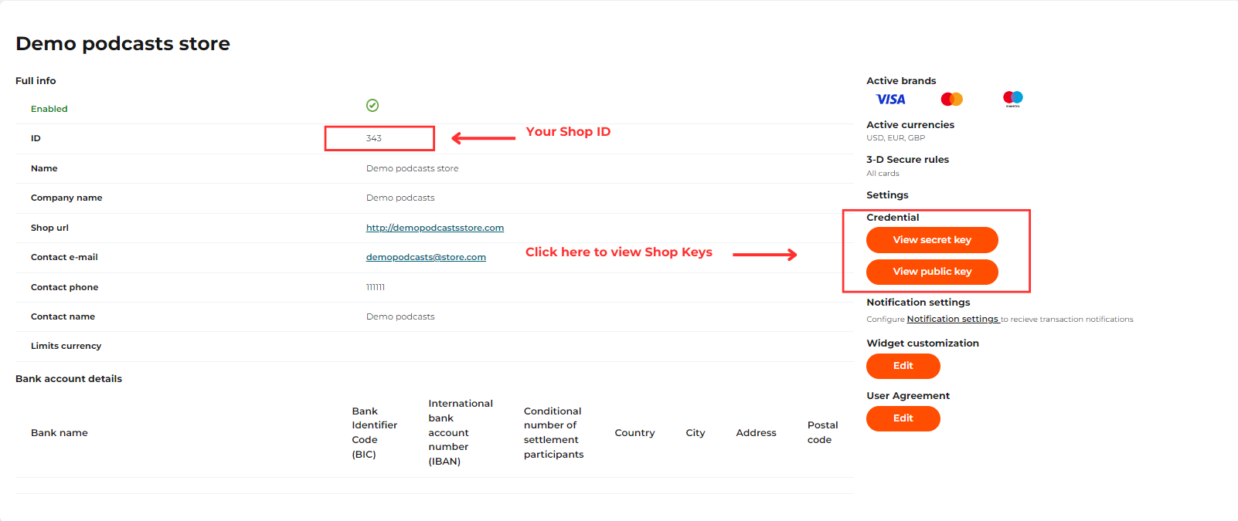The image size is (1238, 521).
Task: Click the 3-D Secure rules heading
Action: (907, 160)
